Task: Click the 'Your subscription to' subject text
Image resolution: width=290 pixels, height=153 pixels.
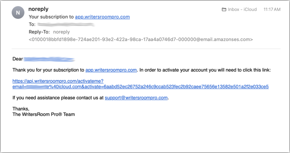Action: [51, 17]
